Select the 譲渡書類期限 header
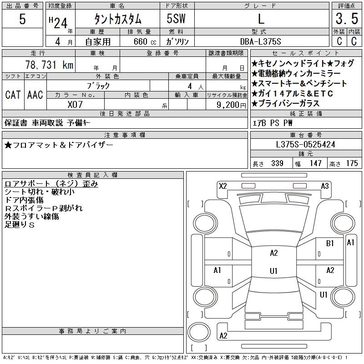364x364 pixels. click(226, 53)
